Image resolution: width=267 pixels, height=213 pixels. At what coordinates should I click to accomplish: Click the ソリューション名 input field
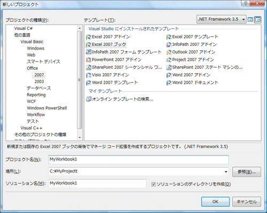tap(97, 184)
